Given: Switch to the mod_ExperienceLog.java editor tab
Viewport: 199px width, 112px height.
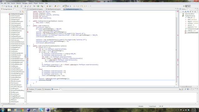Looking at the screenshot, I should pyautogui.click(x=36, y=9).
